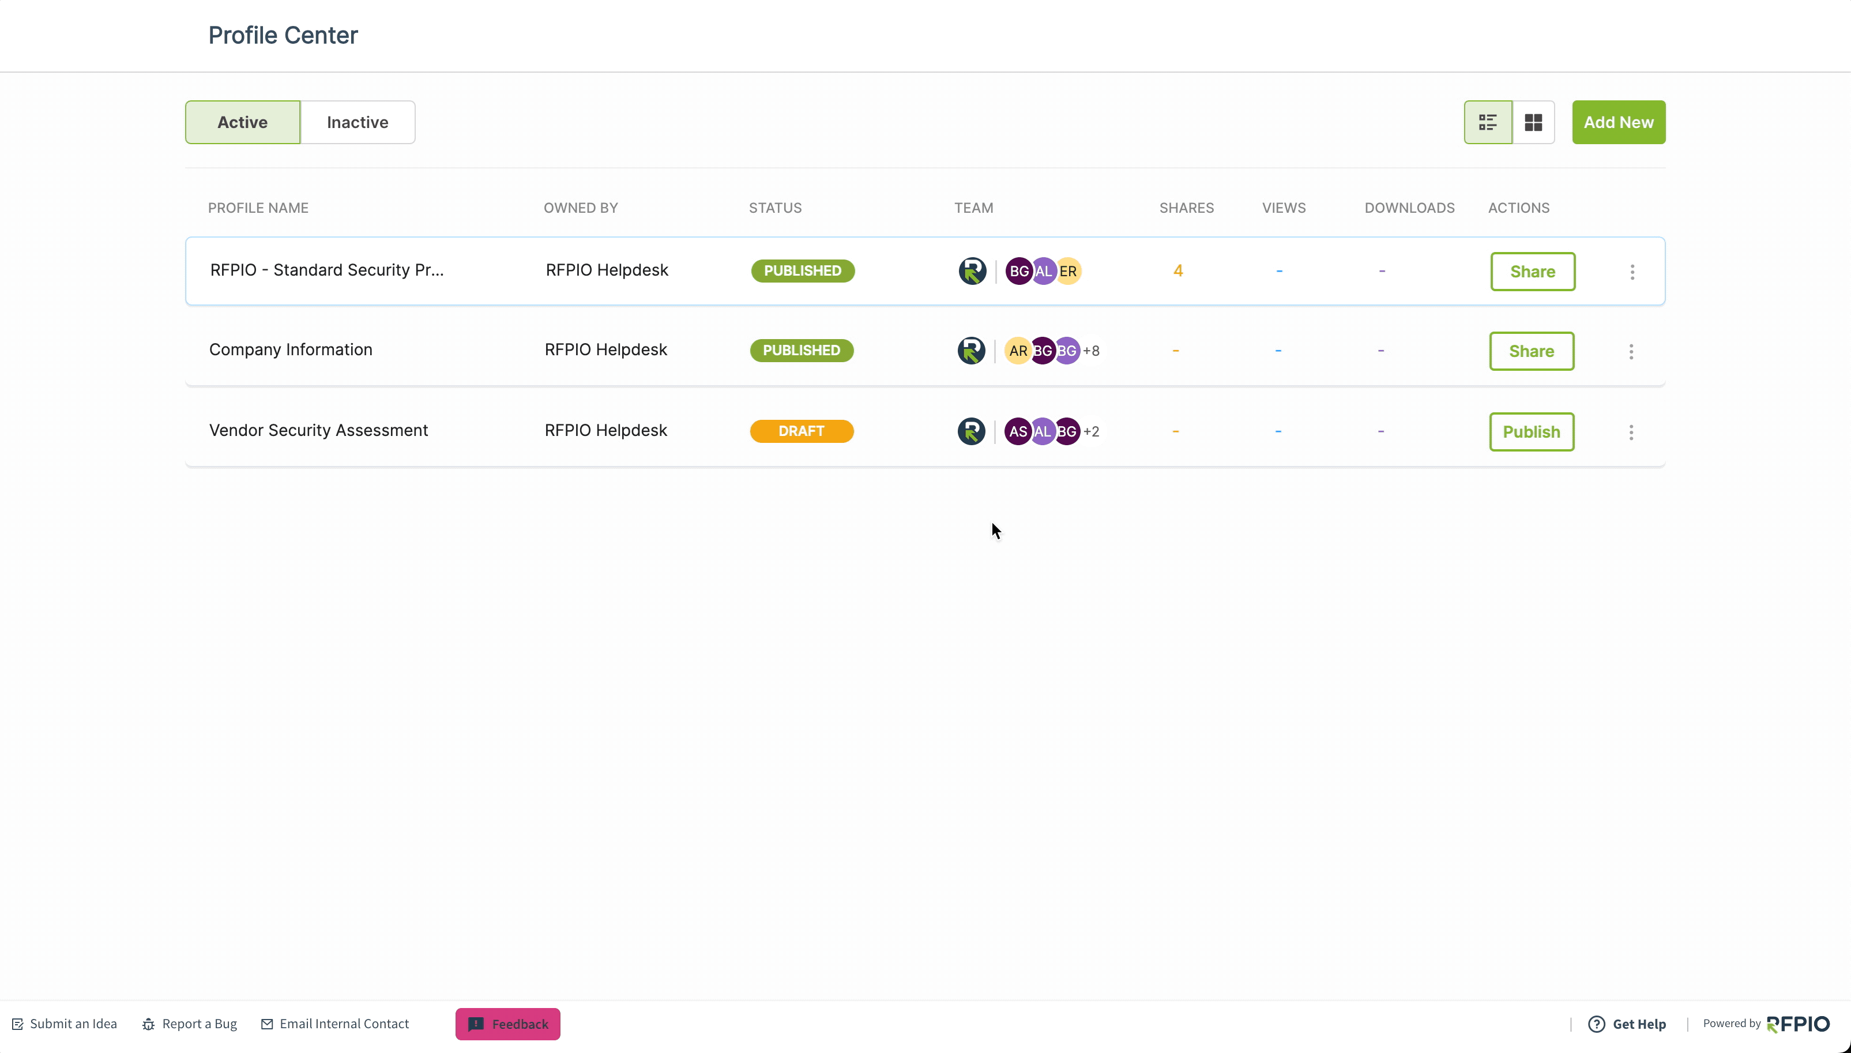Click RFPIO logo avatar in Vendor Security row
The height and width of the screenshot is (1053, 1851).
tap(971, 432)
